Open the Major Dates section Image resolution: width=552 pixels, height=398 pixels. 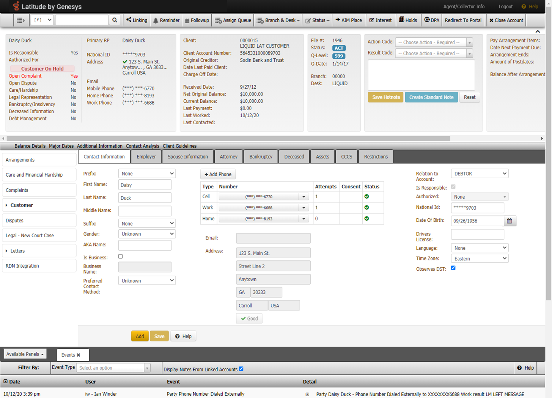click(x=61, y=146)
